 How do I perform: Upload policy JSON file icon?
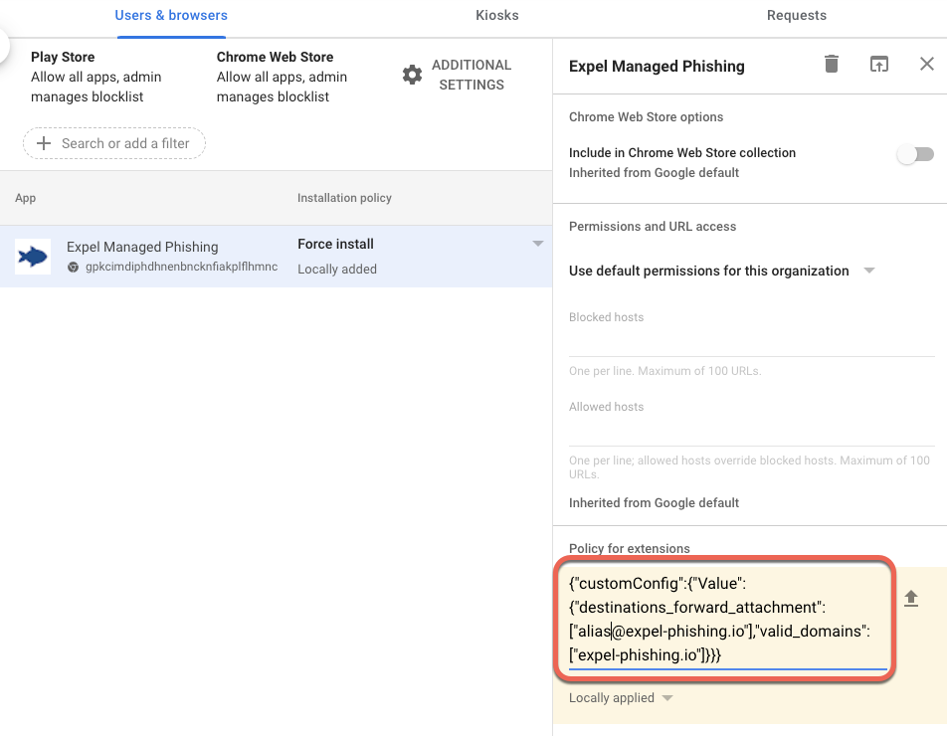click(x=911, y=599)
